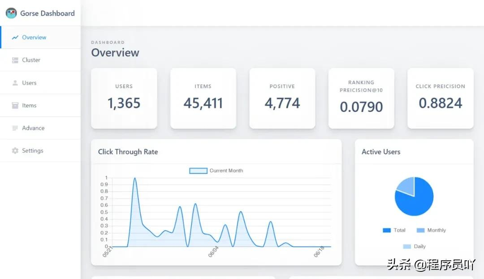
Task: Select the ITEMS 45,411 stat card
Action: (203, 99)
